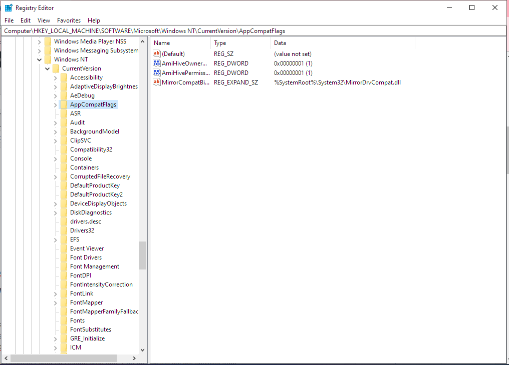This screenshot has width=509, height=365.
Task: Open the Favorites menu
Action: coord(69,20)
